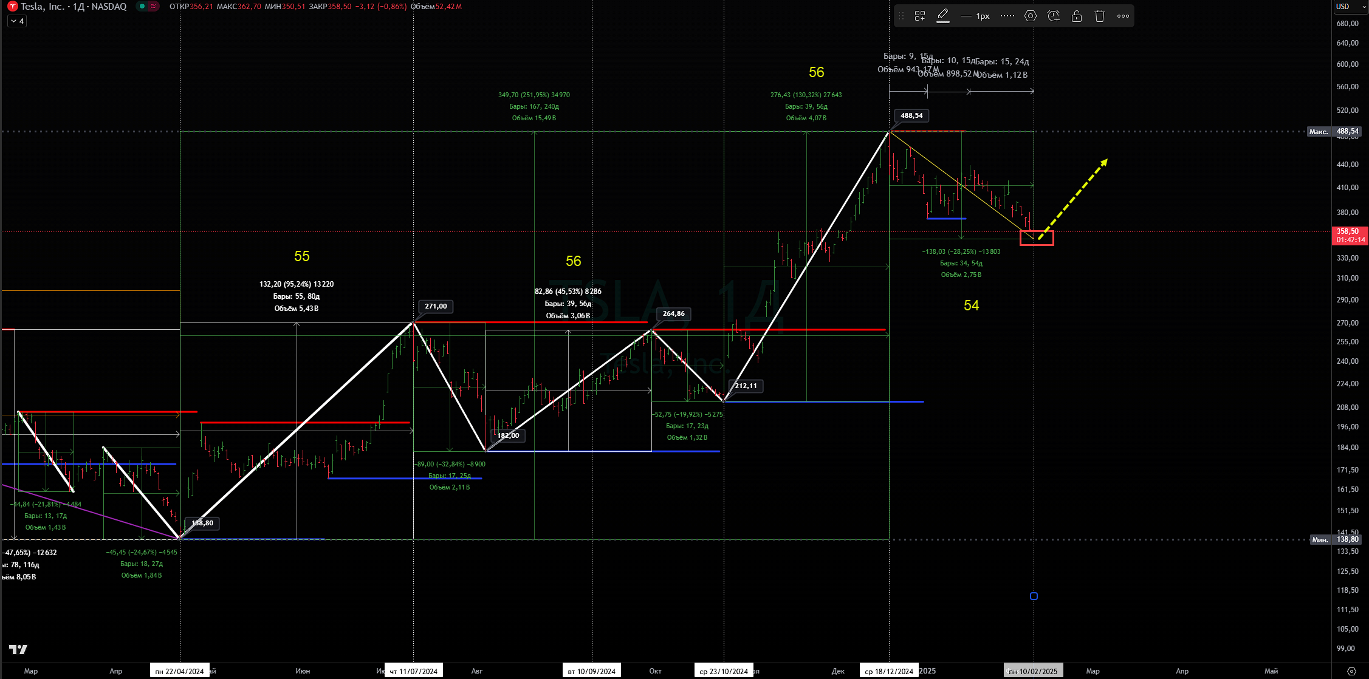Open the dotted line style selector
The image size is (1369, 679).
coord(1007,16)
